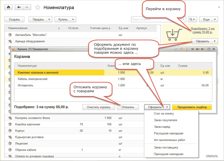
Task: Click the M+ memory button
Action: [x=198, y=49]
